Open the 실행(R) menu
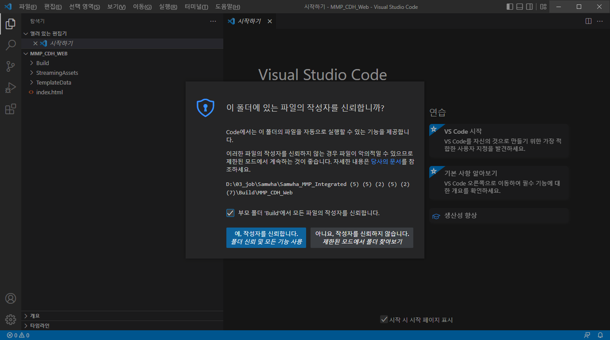Viewport: 610px width, 340px height. [x=168, y=7]
